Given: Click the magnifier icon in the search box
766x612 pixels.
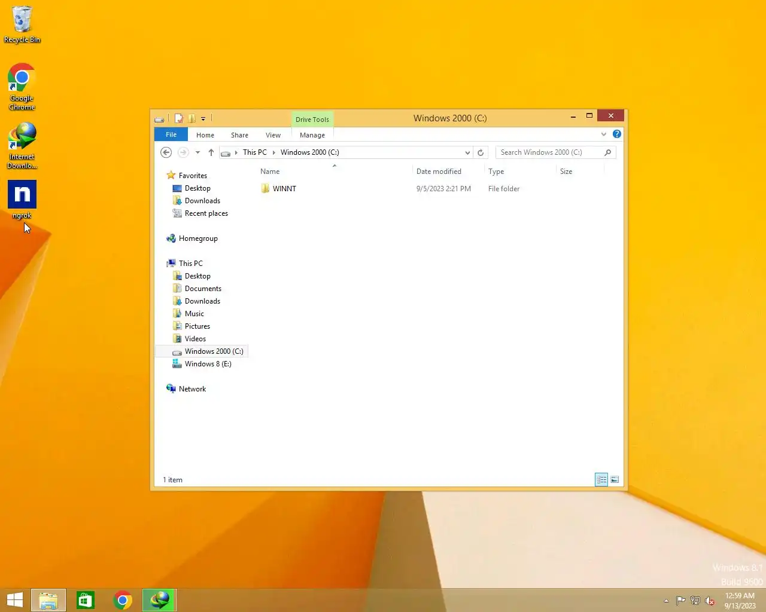Looking at the screenshot, I should point(608,152).
